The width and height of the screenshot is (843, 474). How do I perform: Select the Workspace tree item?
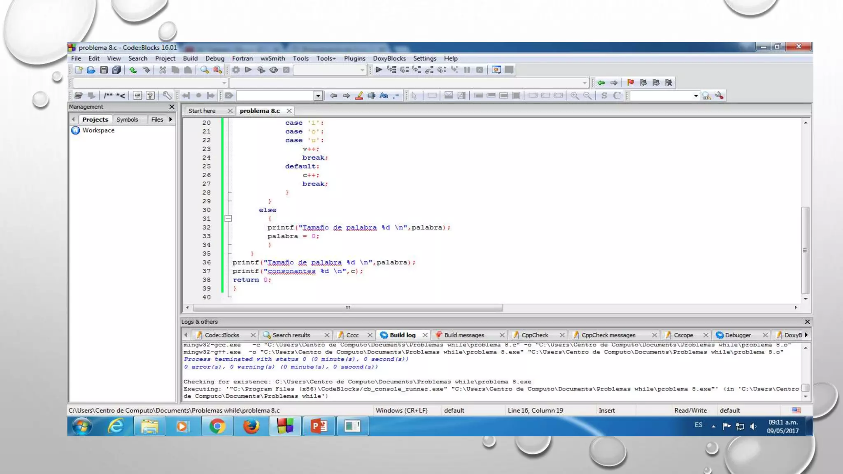pyautogui.click(x=98, y=130)
